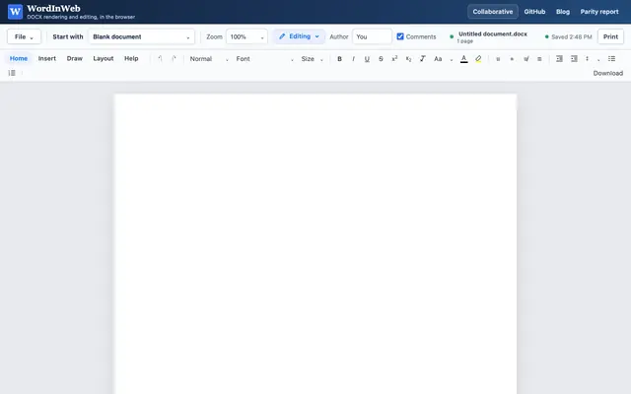Image resolution: width=631 pixels, height=394 pixels.
Task: Apply strikethrough formatting
Action: 381,59
